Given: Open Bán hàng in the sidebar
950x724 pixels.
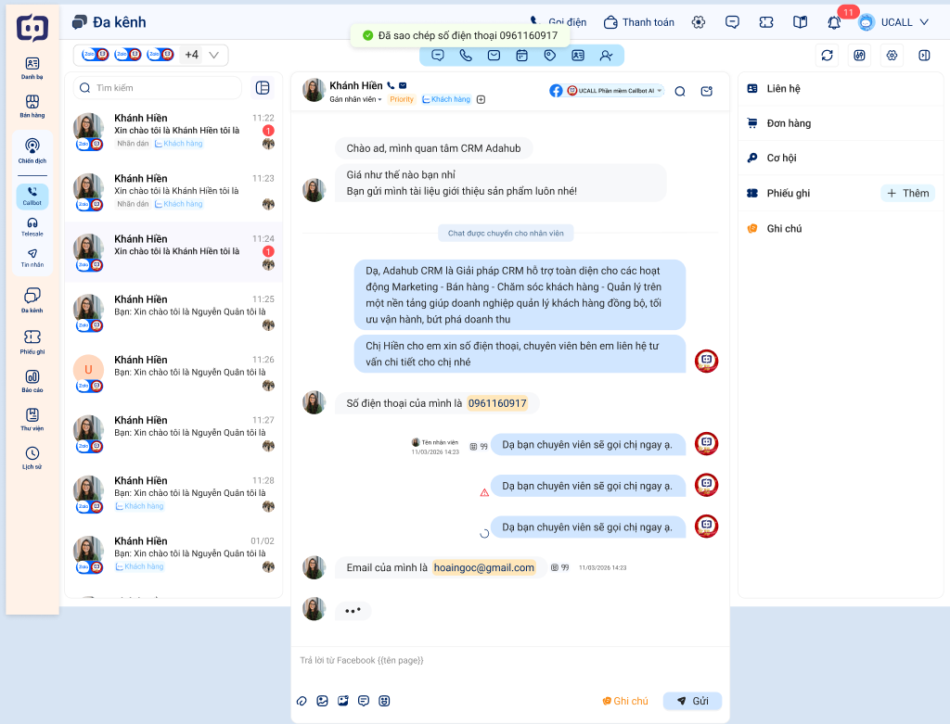Looking at the screenshot, I should pos(32,106).
